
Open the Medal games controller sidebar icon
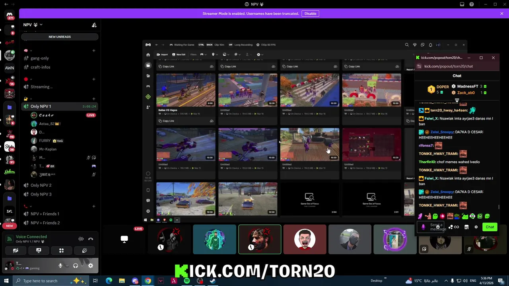(148, 86)
